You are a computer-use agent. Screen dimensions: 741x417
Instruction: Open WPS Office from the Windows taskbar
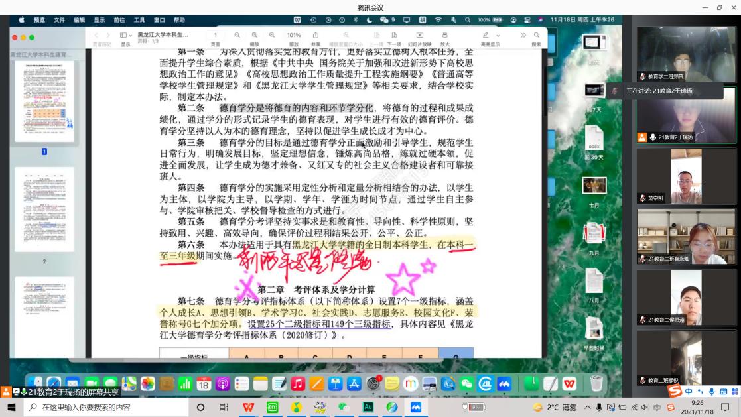pyautogui.click(x=247, y=407)
